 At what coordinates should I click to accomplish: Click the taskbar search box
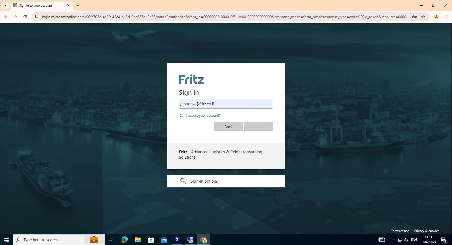(x=59, y=240)
